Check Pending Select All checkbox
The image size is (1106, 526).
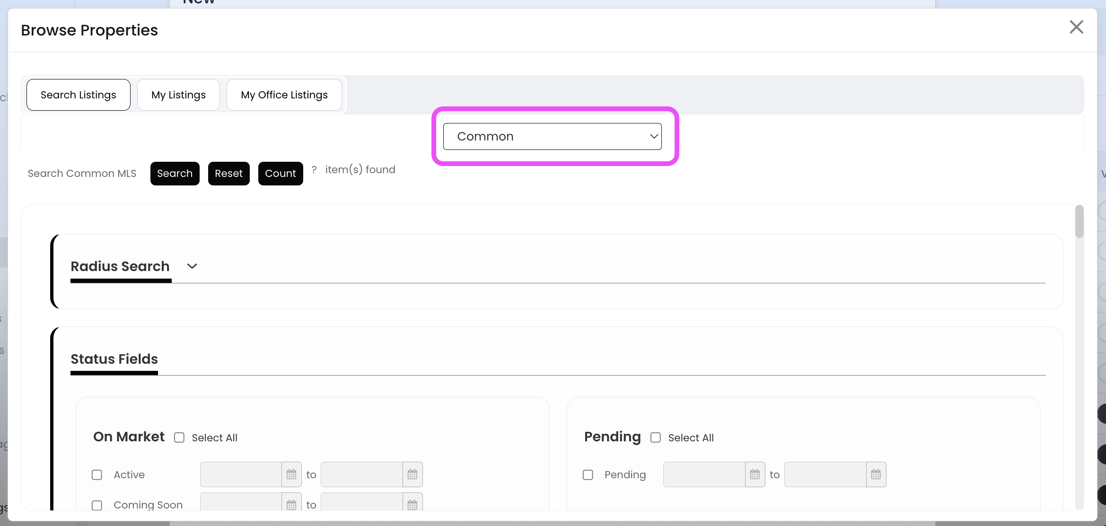coord(656,438)
